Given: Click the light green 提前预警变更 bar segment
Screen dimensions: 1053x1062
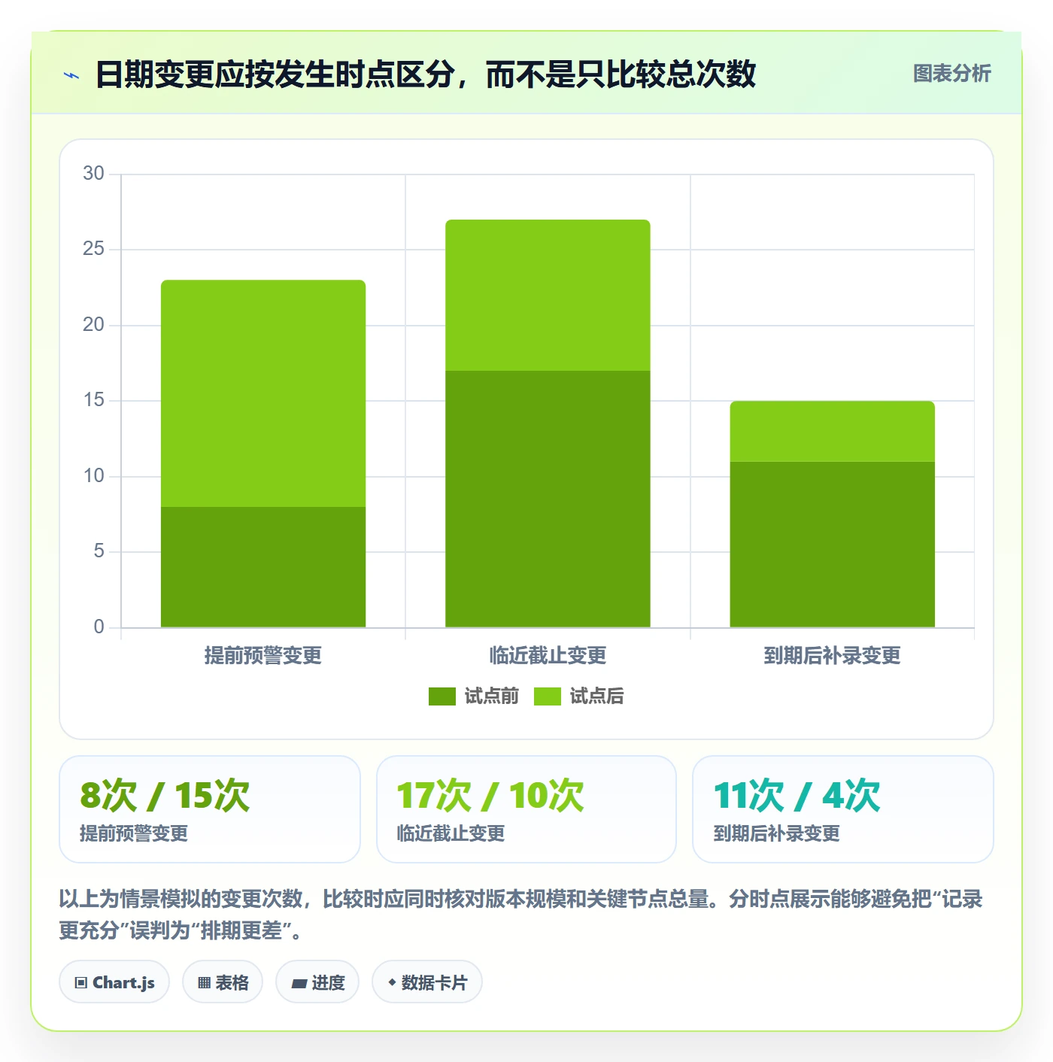Looking at the screenshot, I should click(x=263, y=393).
